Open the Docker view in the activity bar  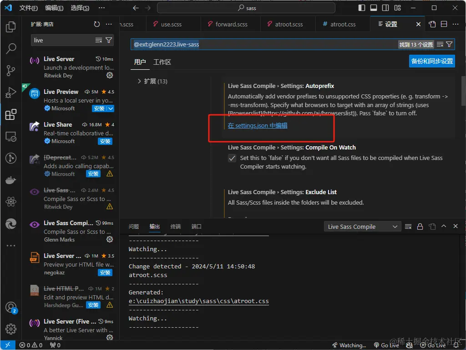point(11,180)
